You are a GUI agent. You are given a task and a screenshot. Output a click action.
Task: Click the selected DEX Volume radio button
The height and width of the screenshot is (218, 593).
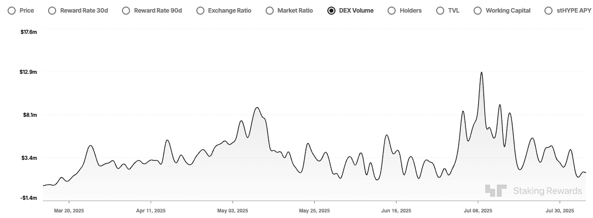pyautogui.click(x=331, y=11)
